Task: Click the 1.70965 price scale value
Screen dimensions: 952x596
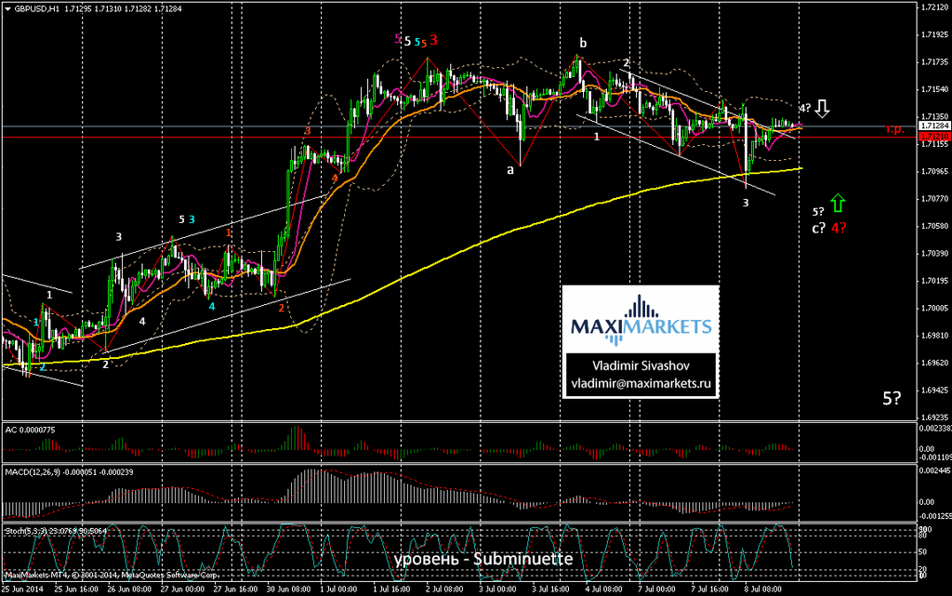Action: (x=935, y=171)
